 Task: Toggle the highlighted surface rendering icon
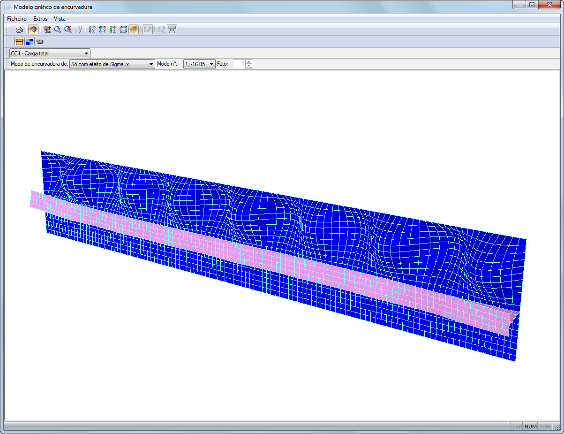(x=33, y=30)
